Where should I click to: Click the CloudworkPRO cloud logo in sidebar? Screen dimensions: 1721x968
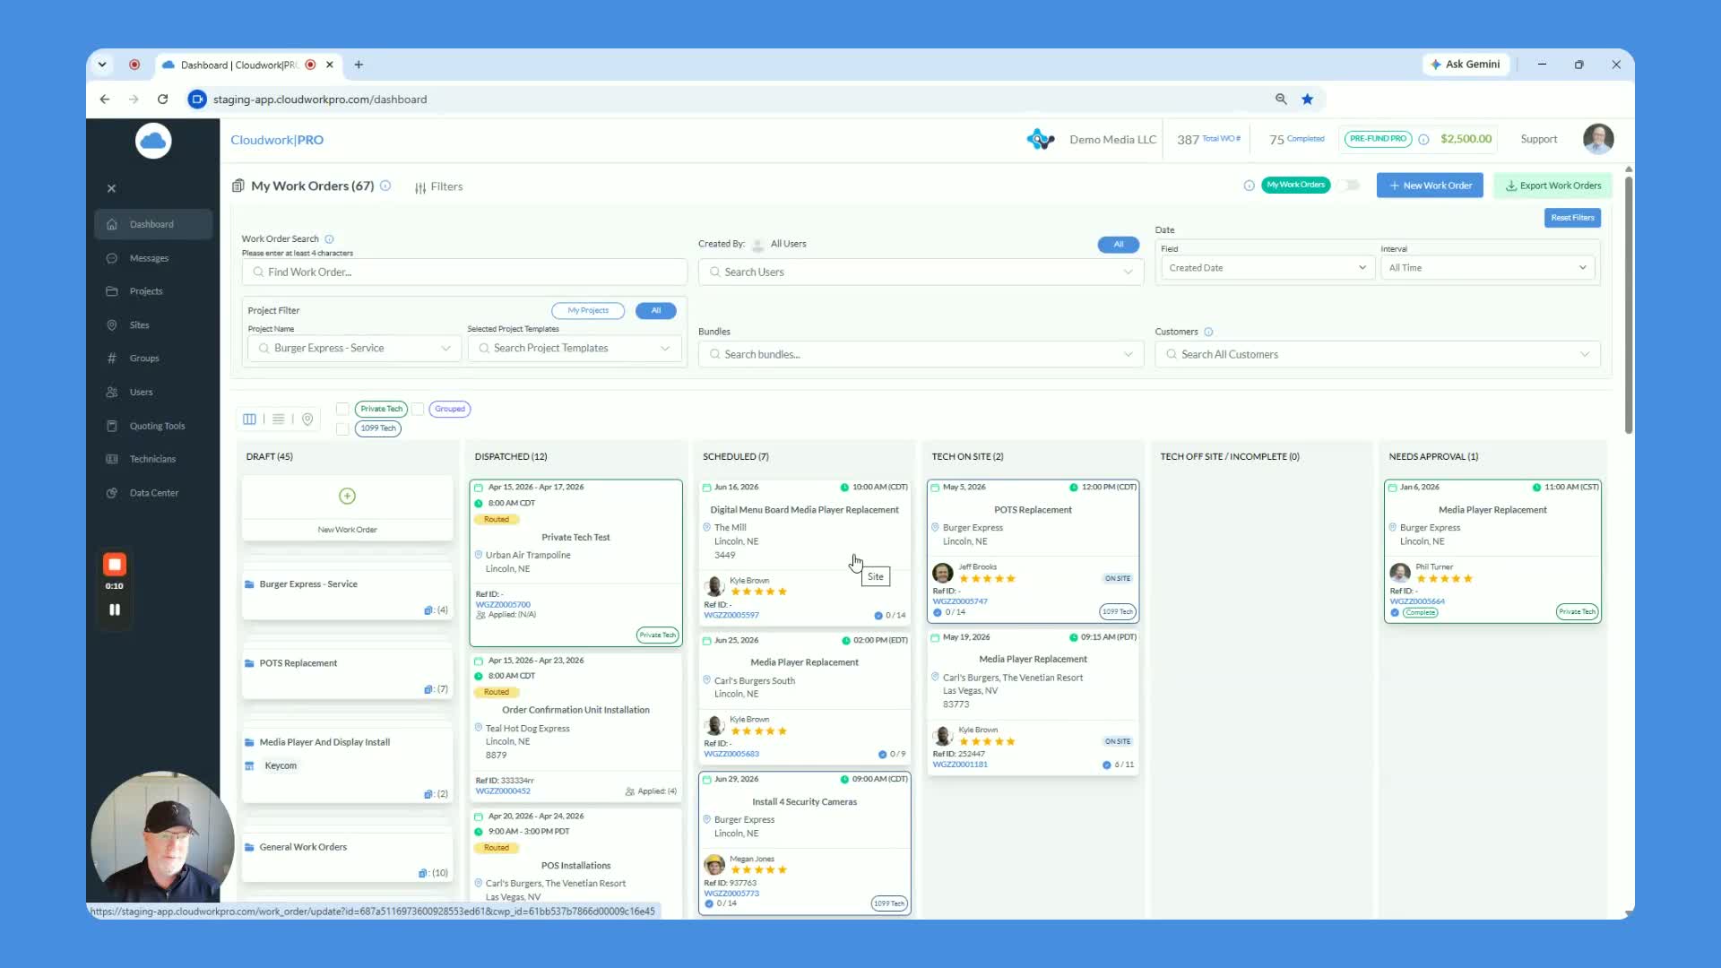click(x=153, y=141)
